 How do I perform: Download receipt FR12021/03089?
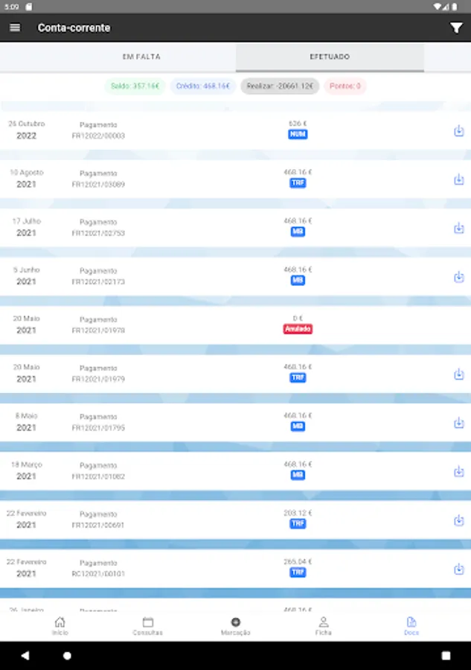pos(458,179)
